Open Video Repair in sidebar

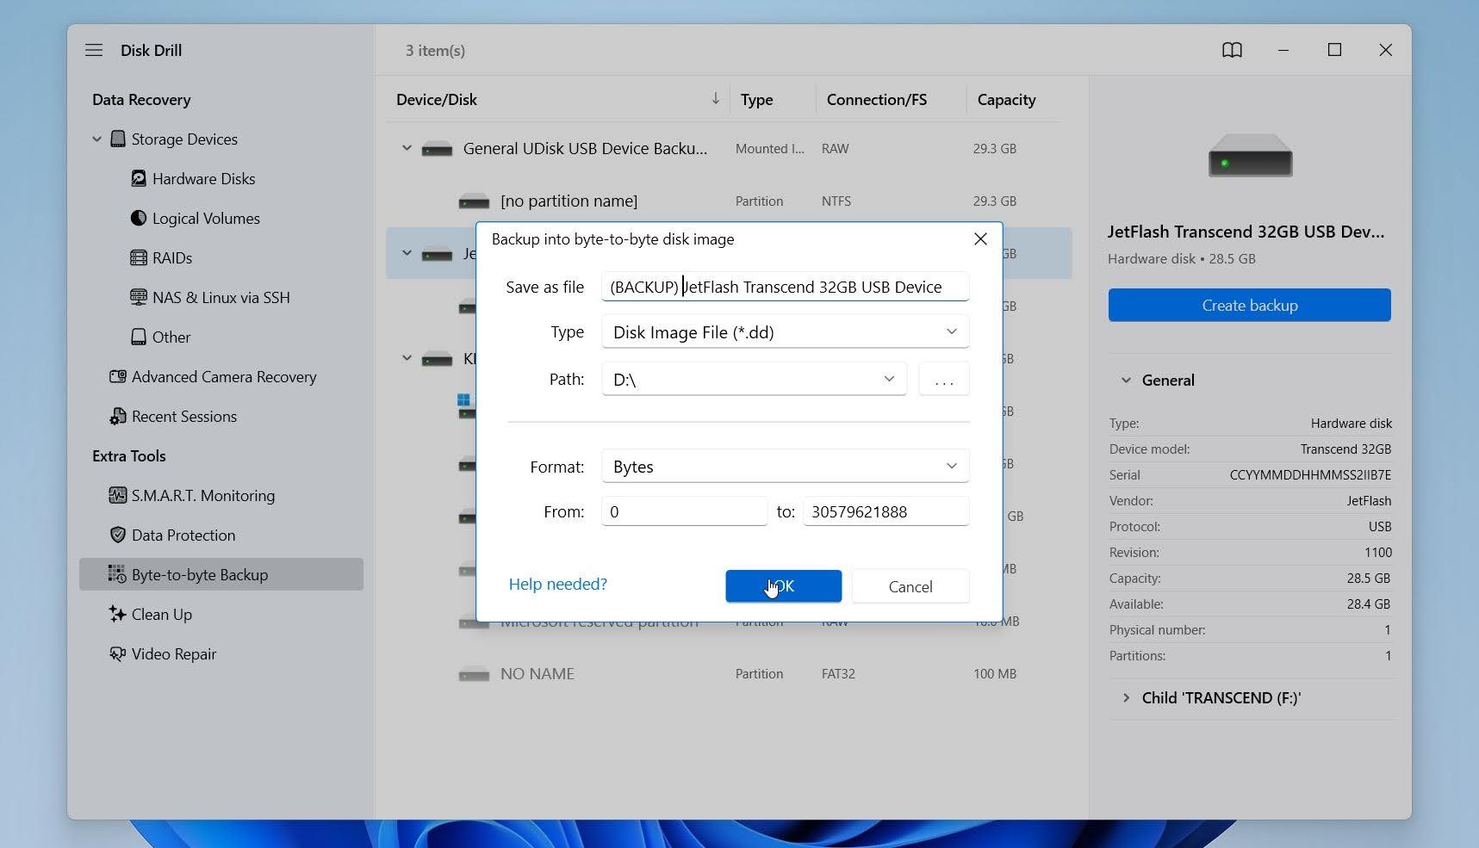174,654
